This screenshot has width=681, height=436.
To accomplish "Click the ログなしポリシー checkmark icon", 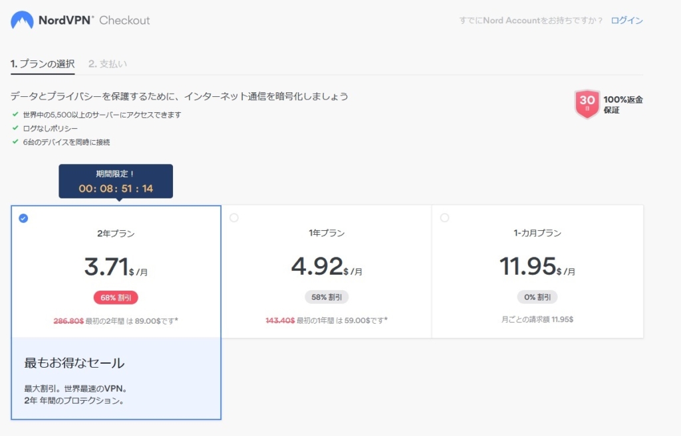I will tap(15, 128).
